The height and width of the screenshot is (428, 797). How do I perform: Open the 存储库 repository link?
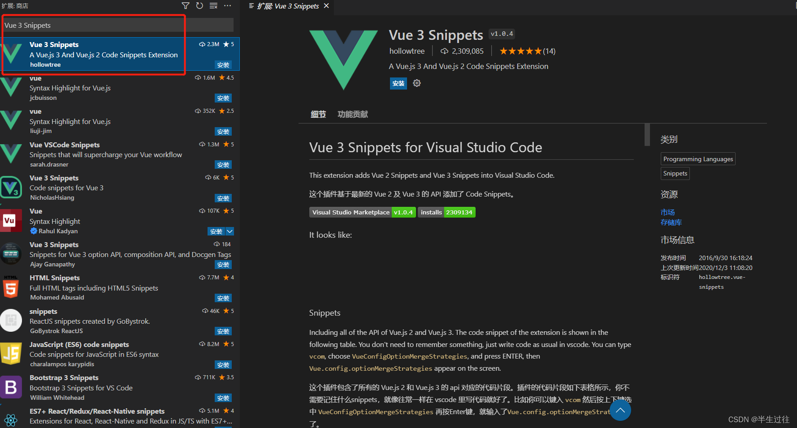[671, 223]
